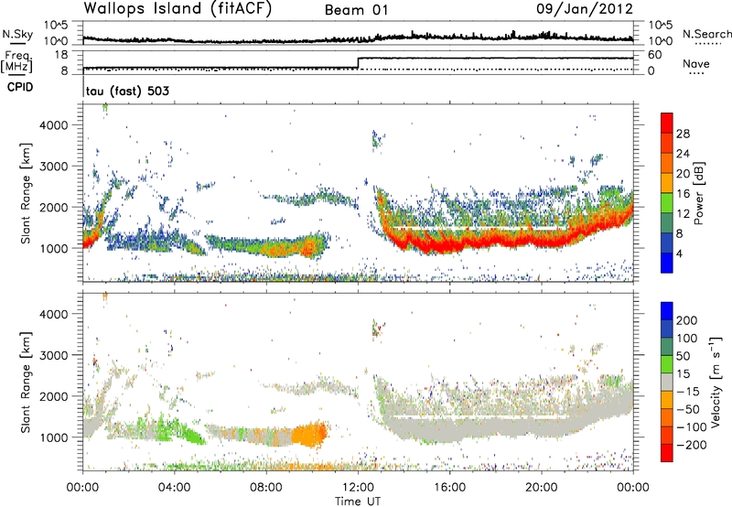Click the "16" tick on Power color bar

[x=683, y=194]
